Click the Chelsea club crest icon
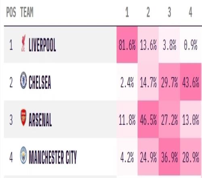This screenshot has width=202, height=178. (x=23, y=80)
